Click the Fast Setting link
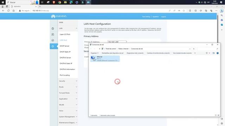The width and height of the screenshot is (225, 126). point(146,17)
